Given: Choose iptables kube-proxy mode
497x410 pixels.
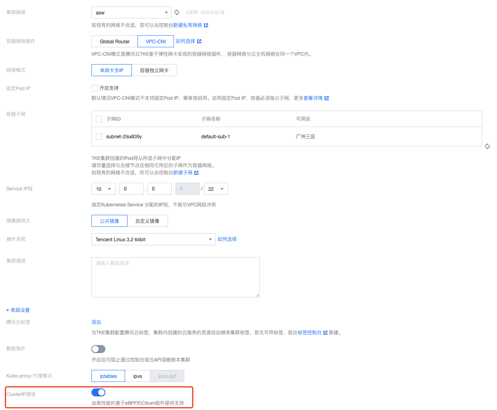Looking at the screenshot, I should click(x=108, y=376).
